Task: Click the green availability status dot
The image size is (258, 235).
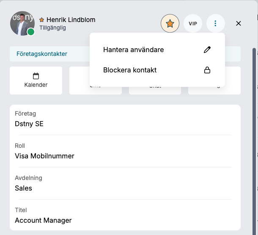Action: [x=31, y=32]
